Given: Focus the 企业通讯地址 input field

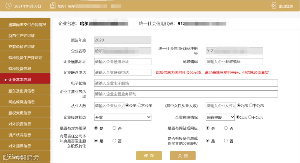Looking at the screenshot, I should click(123, 62).
